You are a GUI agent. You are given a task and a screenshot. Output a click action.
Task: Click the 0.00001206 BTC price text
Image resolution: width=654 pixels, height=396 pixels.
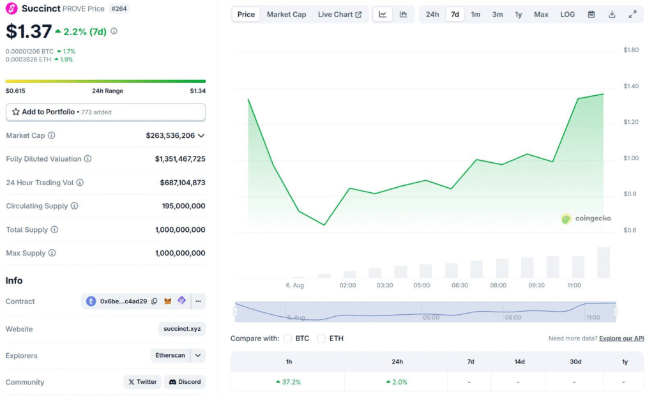click(29, 51)
